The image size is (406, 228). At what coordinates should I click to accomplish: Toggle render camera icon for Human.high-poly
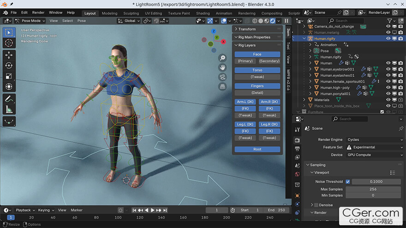[x=400, y=88]
